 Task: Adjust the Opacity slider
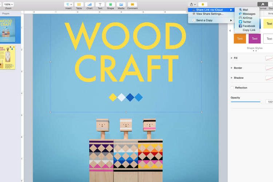point(246,102)
